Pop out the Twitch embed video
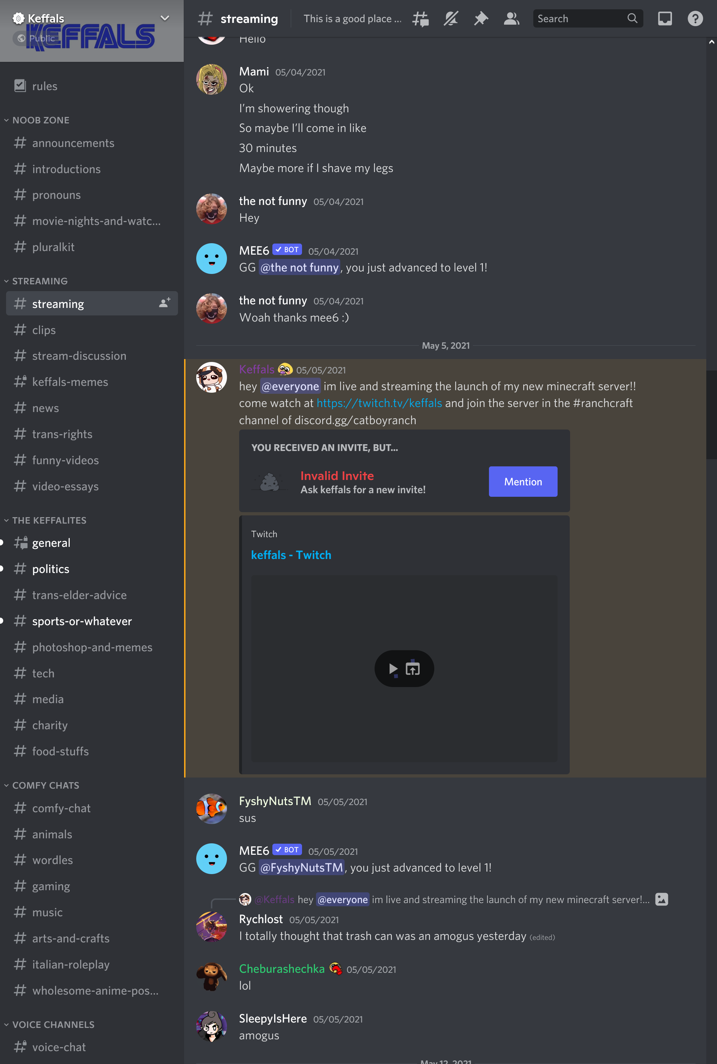717x1064 pixels. [412, 669]
